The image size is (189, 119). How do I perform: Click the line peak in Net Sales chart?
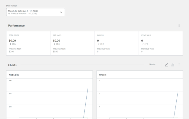coord(88,89)
